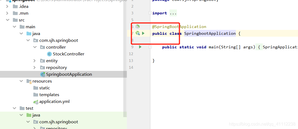The image size is (298, 129).
Task: Select the .mvn folder icon
Action: pyautogui.click(x=15, y=13)
